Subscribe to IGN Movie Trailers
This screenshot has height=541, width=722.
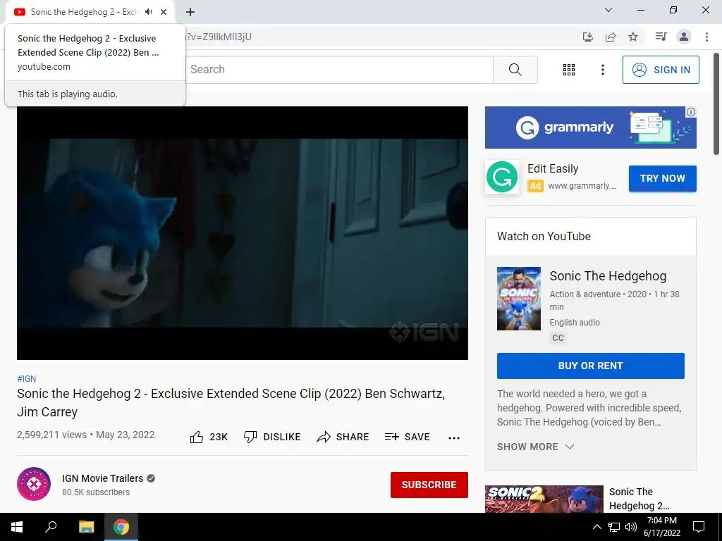[x=429, y=485]
